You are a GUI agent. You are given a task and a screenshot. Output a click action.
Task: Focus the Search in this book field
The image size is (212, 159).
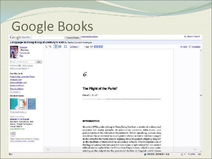pos(23,62)
